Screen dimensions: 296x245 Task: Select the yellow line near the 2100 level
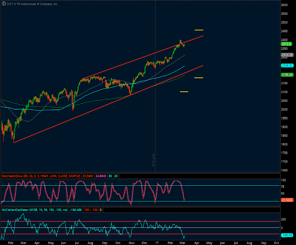coord(184,92)
